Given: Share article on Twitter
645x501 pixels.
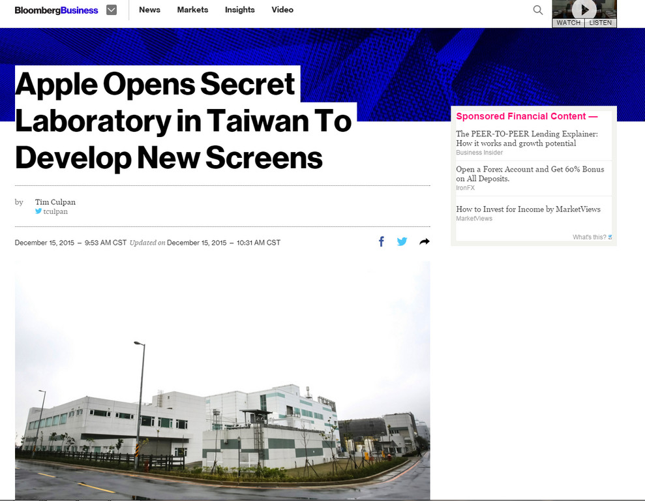Looking at the screenshot, I should point(402,242).
